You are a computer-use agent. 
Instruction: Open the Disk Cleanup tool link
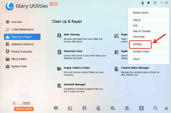[72, 34]
